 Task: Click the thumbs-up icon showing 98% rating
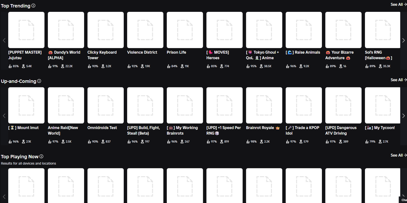[x=248, y=142]
